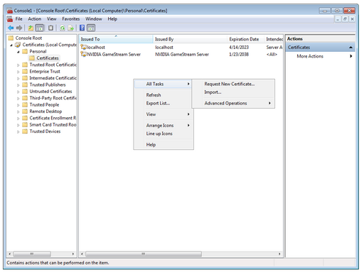
Task: Select All Tasks in context menu
Action: pyautogui.click(x=164, y=84)
